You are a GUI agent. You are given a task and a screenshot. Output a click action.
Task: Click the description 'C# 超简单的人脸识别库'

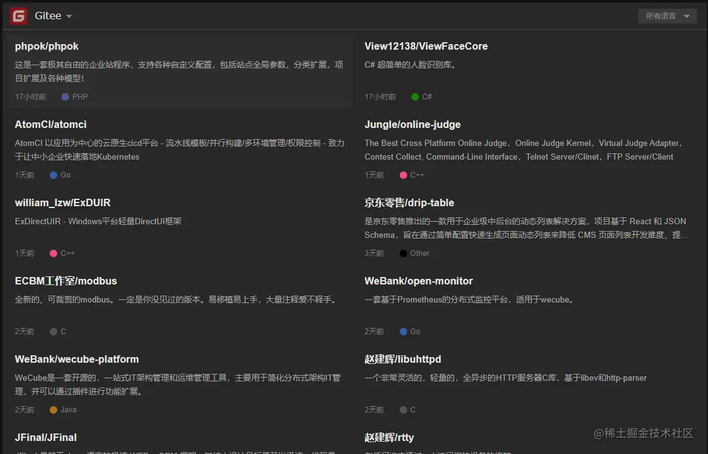[411, 65]
